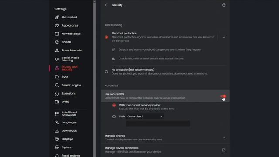Screen dimensions: 279x157
Task: Click the Safe Browsing heading
Action: tap(113, 25)
